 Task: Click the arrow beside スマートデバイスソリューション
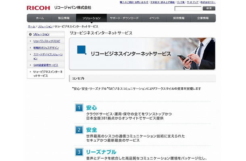click(x=30, y=54)
